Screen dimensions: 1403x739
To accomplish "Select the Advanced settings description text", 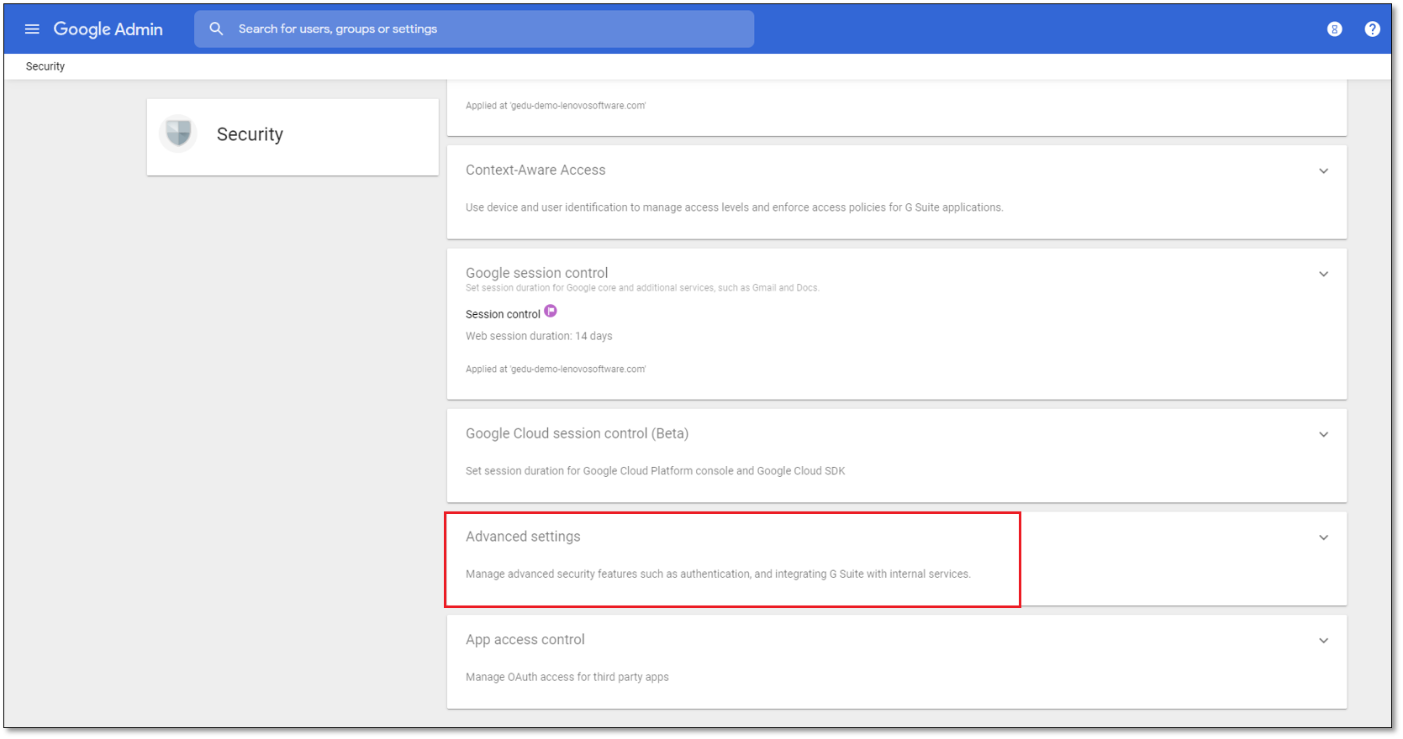I will click(x=718, y=574).
